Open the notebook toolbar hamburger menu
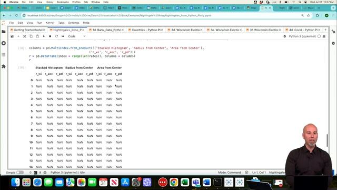The image size is (337, 190). tap(324, 36)
